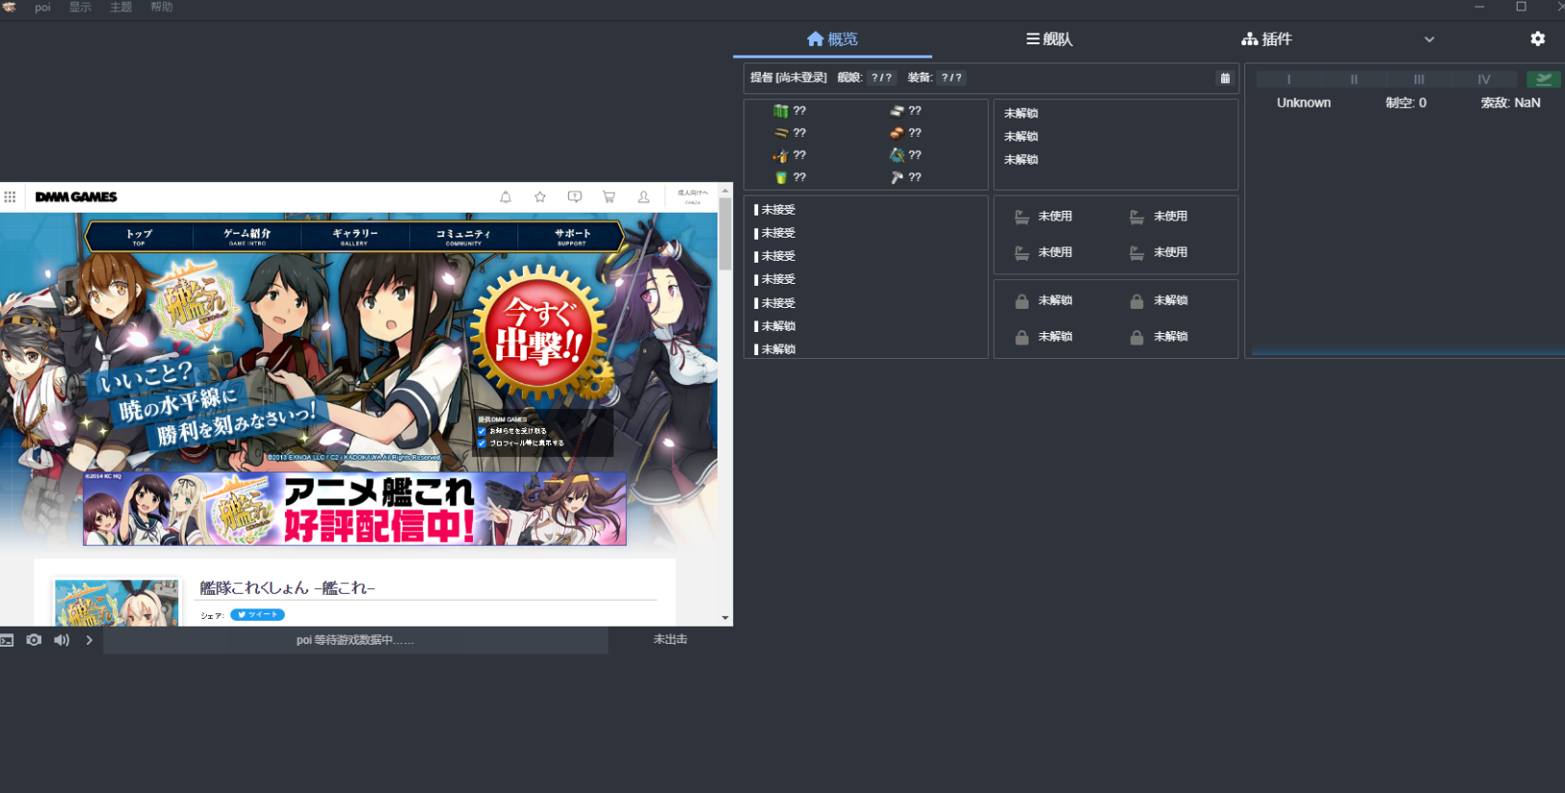The image size is (1565, 793).
Task: Click the development material icon
Action: coord(897,155)
